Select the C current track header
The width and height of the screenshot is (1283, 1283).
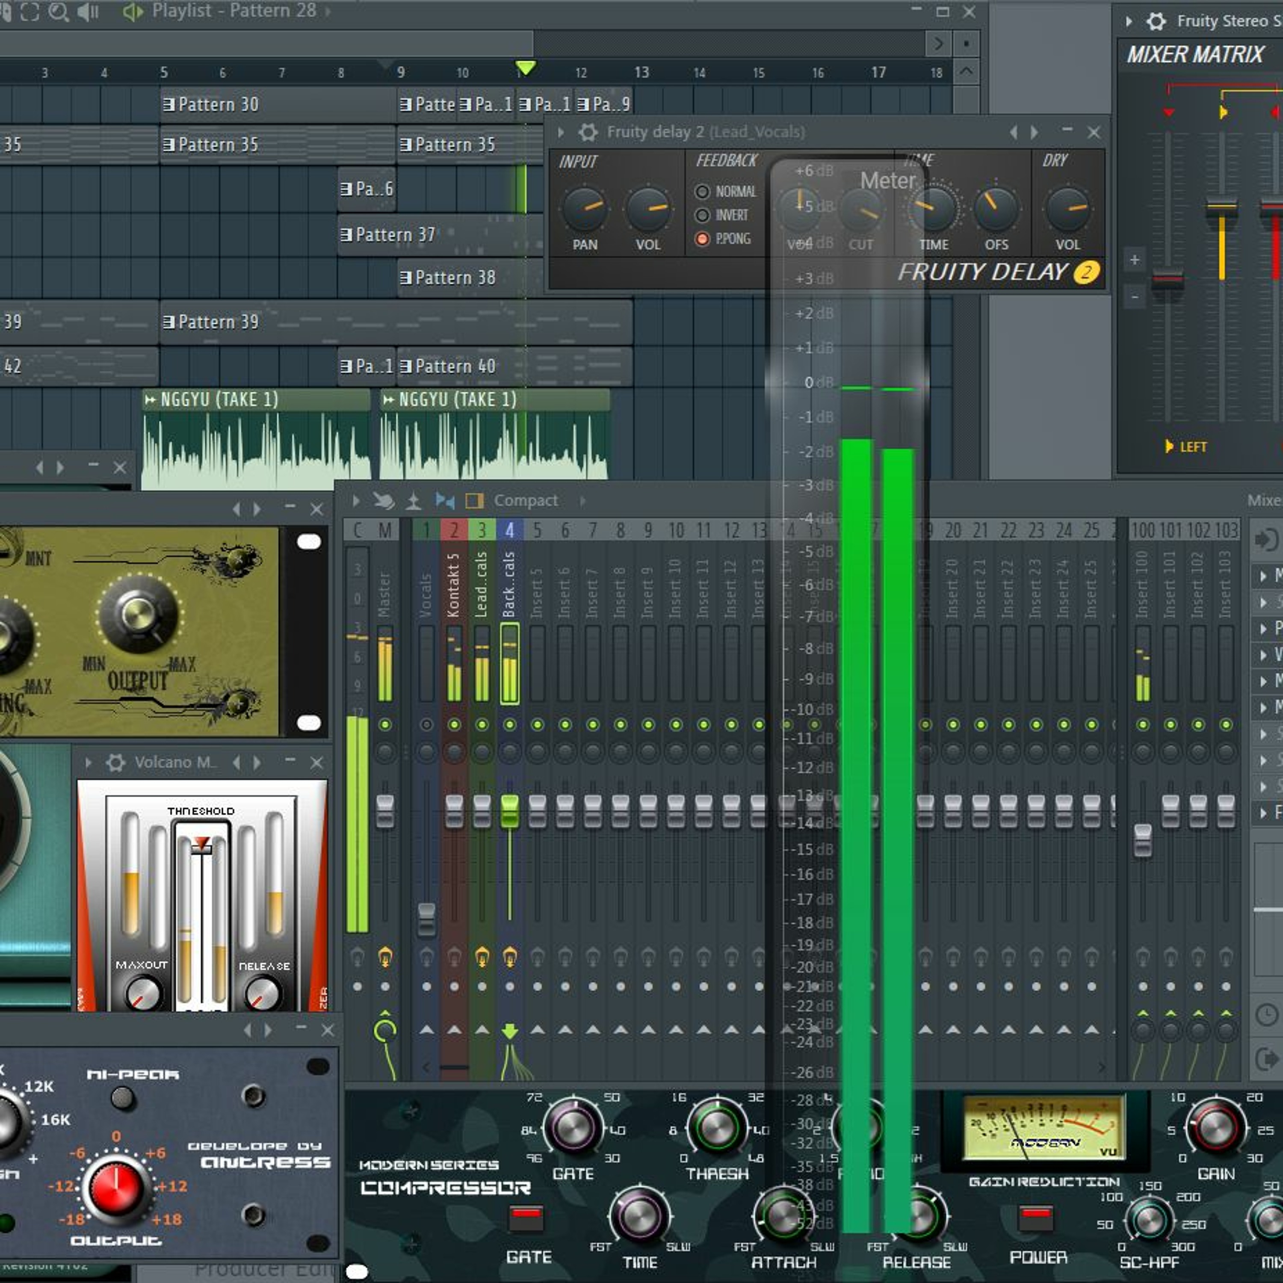pyautogui.click(x=357, y=530)
